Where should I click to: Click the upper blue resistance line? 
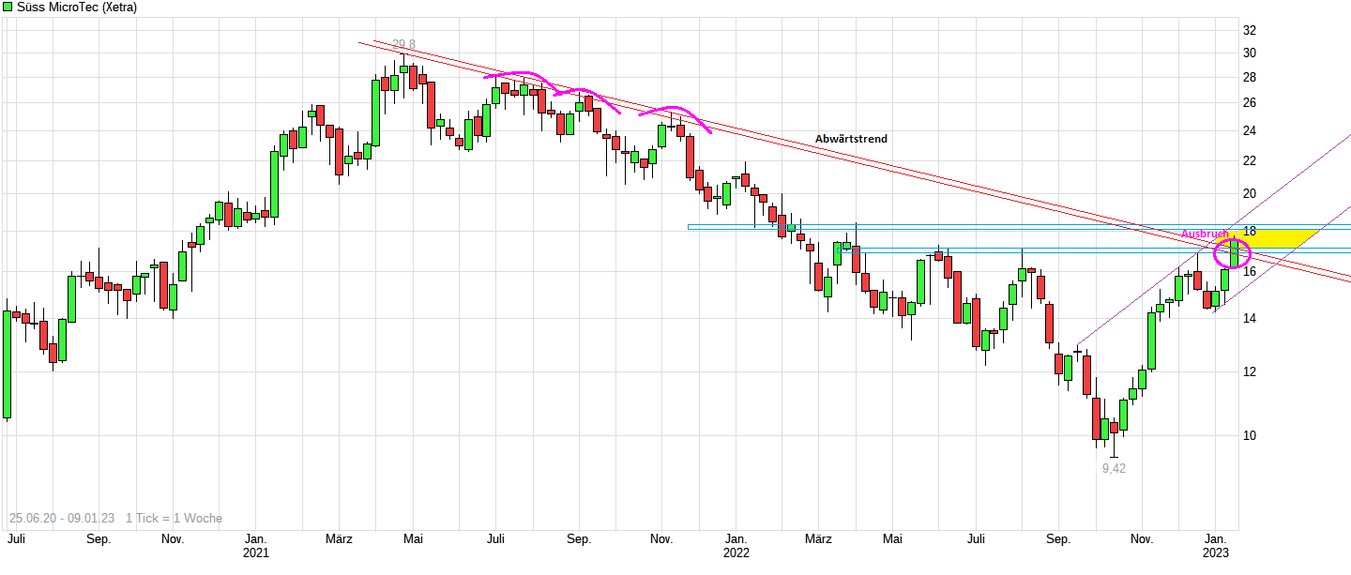[x=938, y=227]
